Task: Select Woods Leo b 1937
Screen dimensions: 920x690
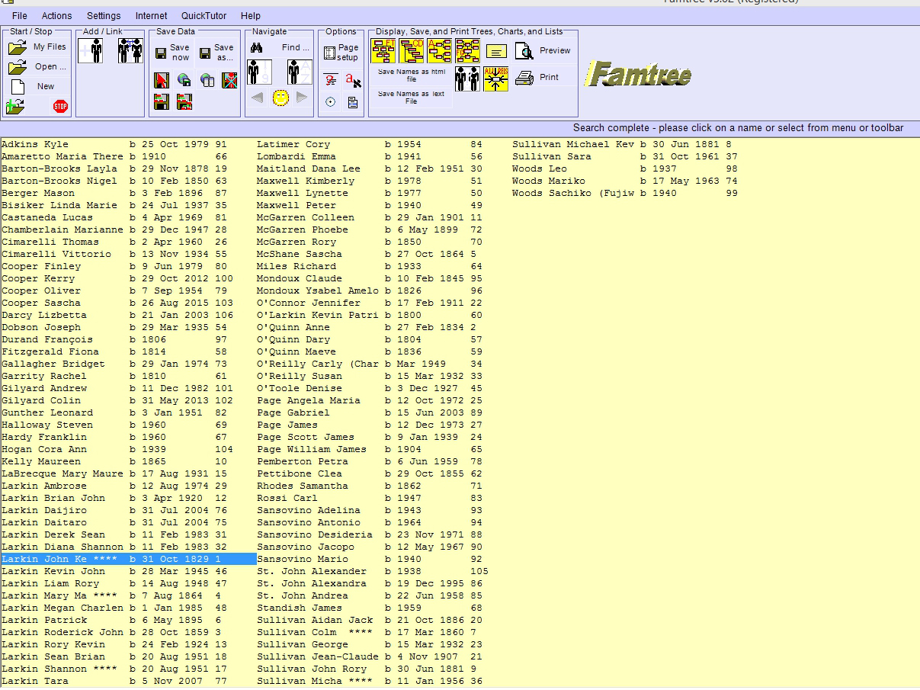Action: (x=639, y=168)
